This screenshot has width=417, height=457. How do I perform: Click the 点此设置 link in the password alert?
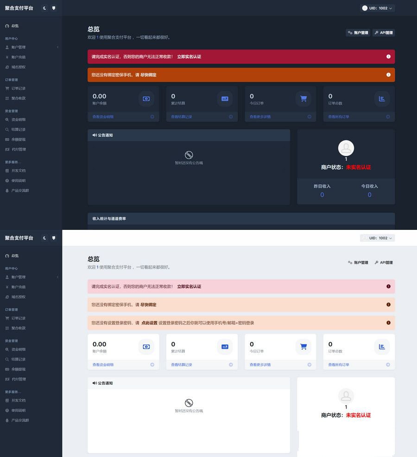(x=149, y=323)
